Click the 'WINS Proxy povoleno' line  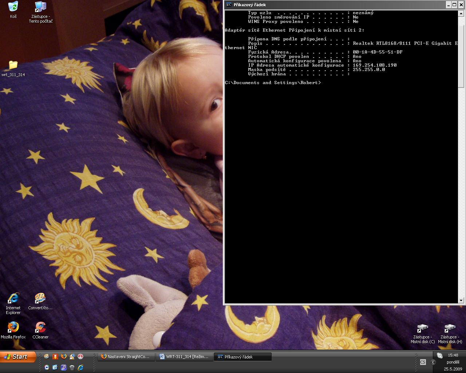point(303,21)
